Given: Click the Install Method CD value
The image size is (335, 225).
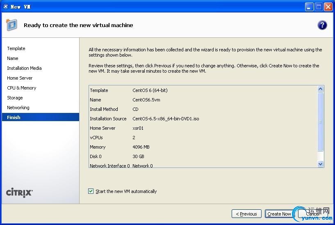Looking at the screenshot, I should 135,109.
